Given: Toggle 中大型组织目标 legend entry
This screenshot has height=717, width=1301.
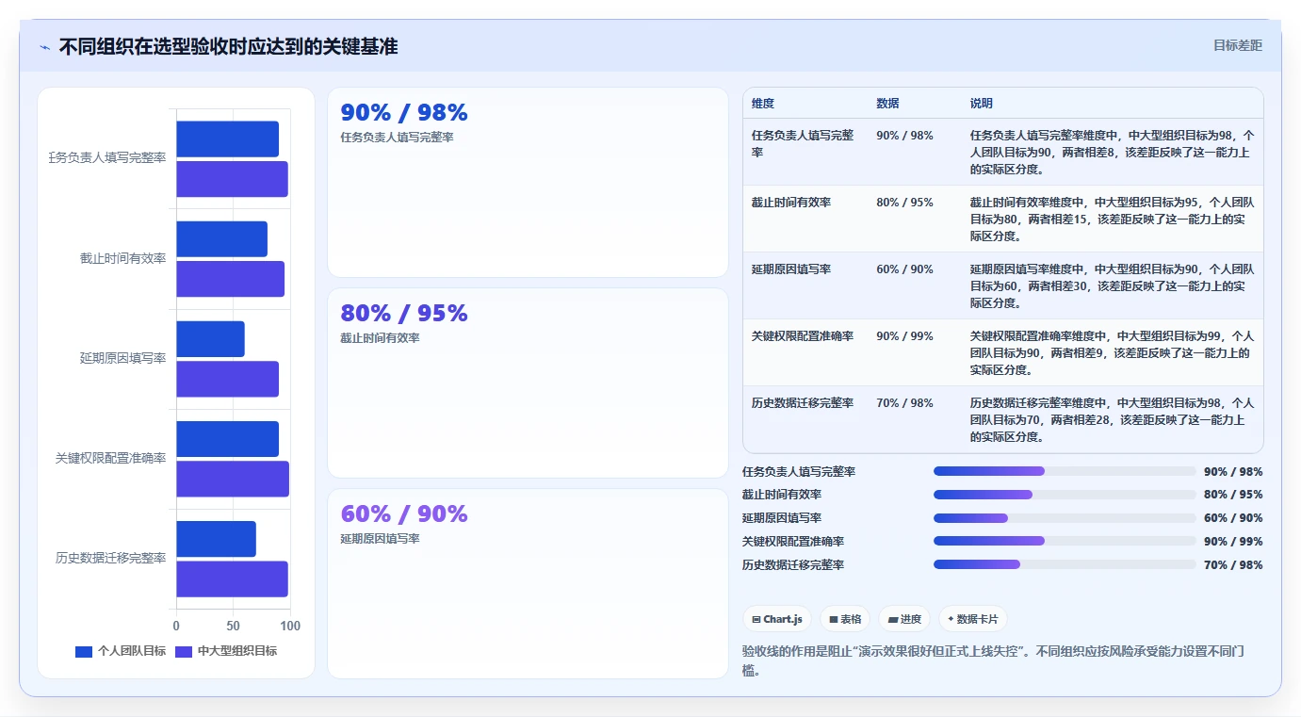Looking at the screenshot, I should click(226, 651).
